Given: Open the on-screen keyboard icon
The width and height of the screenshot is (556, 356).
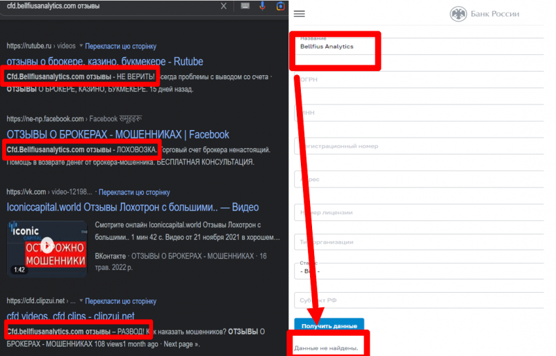Looking at the screenshot, I should [x=245, y=6].
